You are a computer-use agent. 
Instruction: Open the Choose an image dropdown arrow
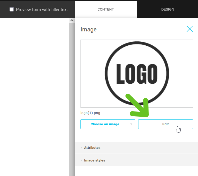click(x=131, y=124)
